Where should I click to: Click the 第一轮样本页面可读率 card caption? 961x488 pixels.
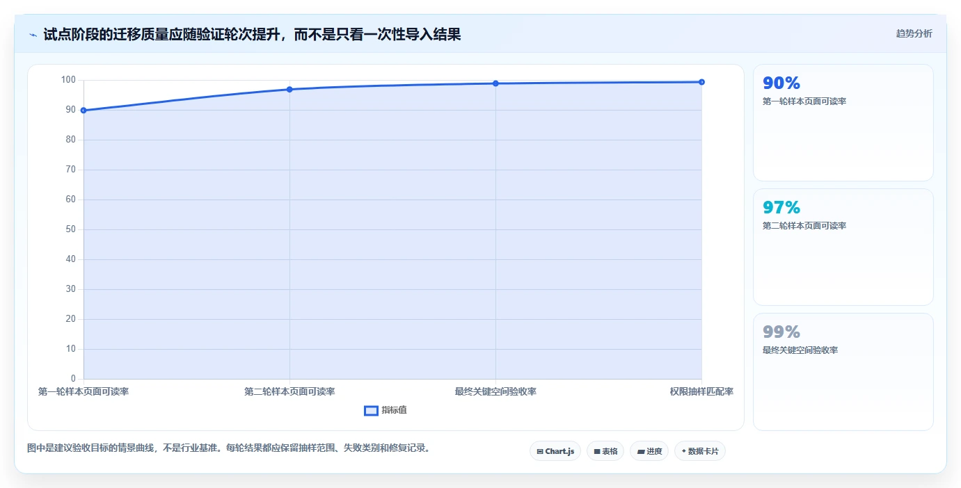click(804, 101)
